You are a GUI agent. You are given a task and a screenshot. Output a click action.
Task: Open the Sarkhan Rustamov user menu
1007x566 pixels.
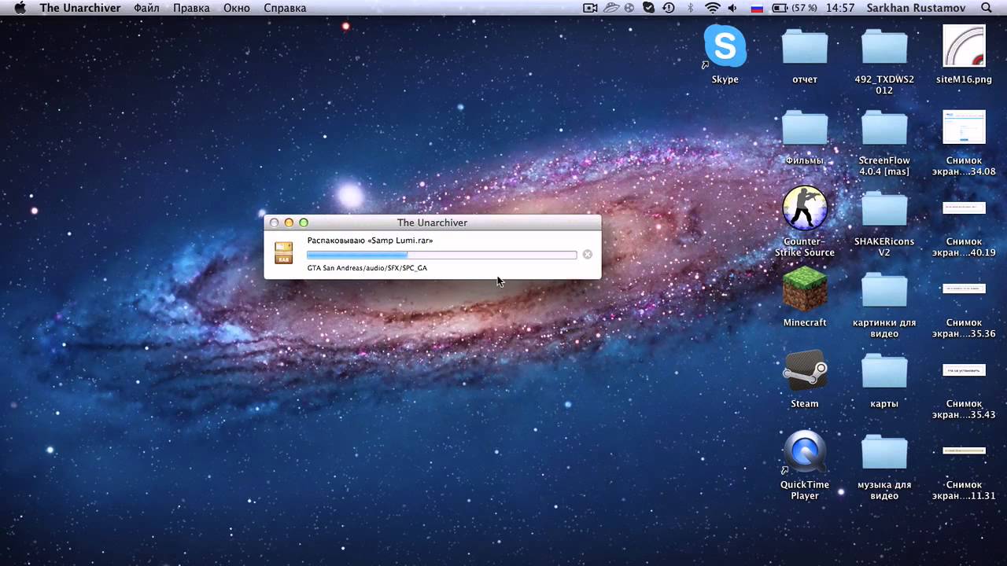point(917,8)
